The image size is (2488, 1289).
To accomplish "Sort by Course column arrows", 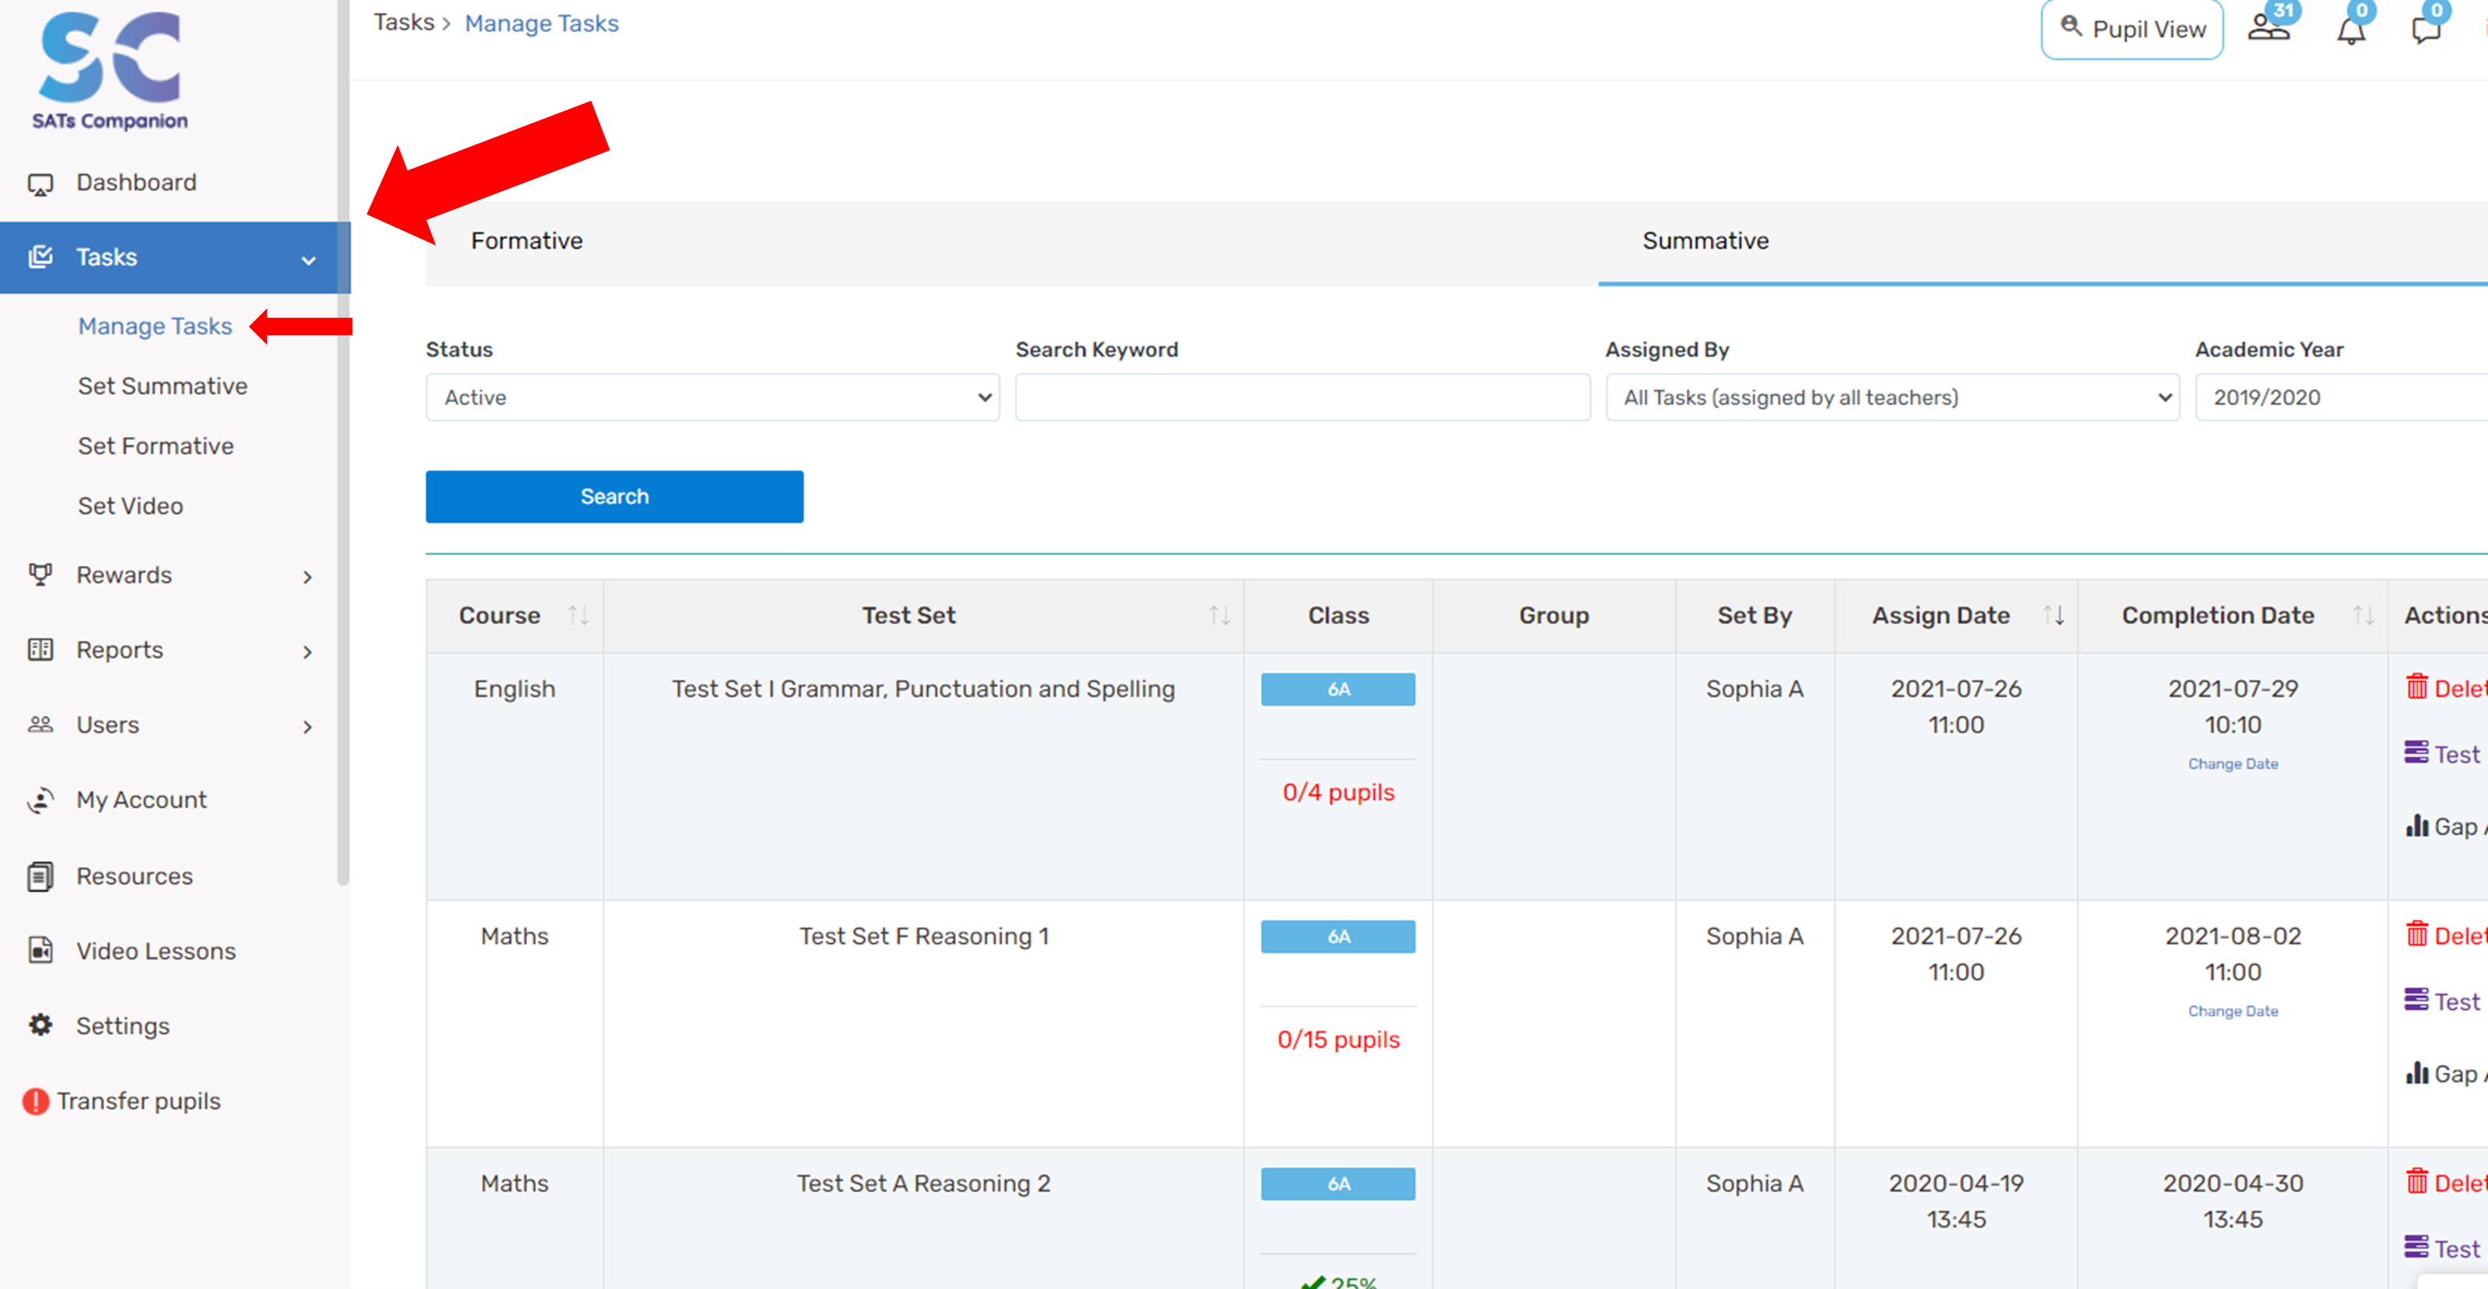I will pyautogui.click(x=578, y=615).
